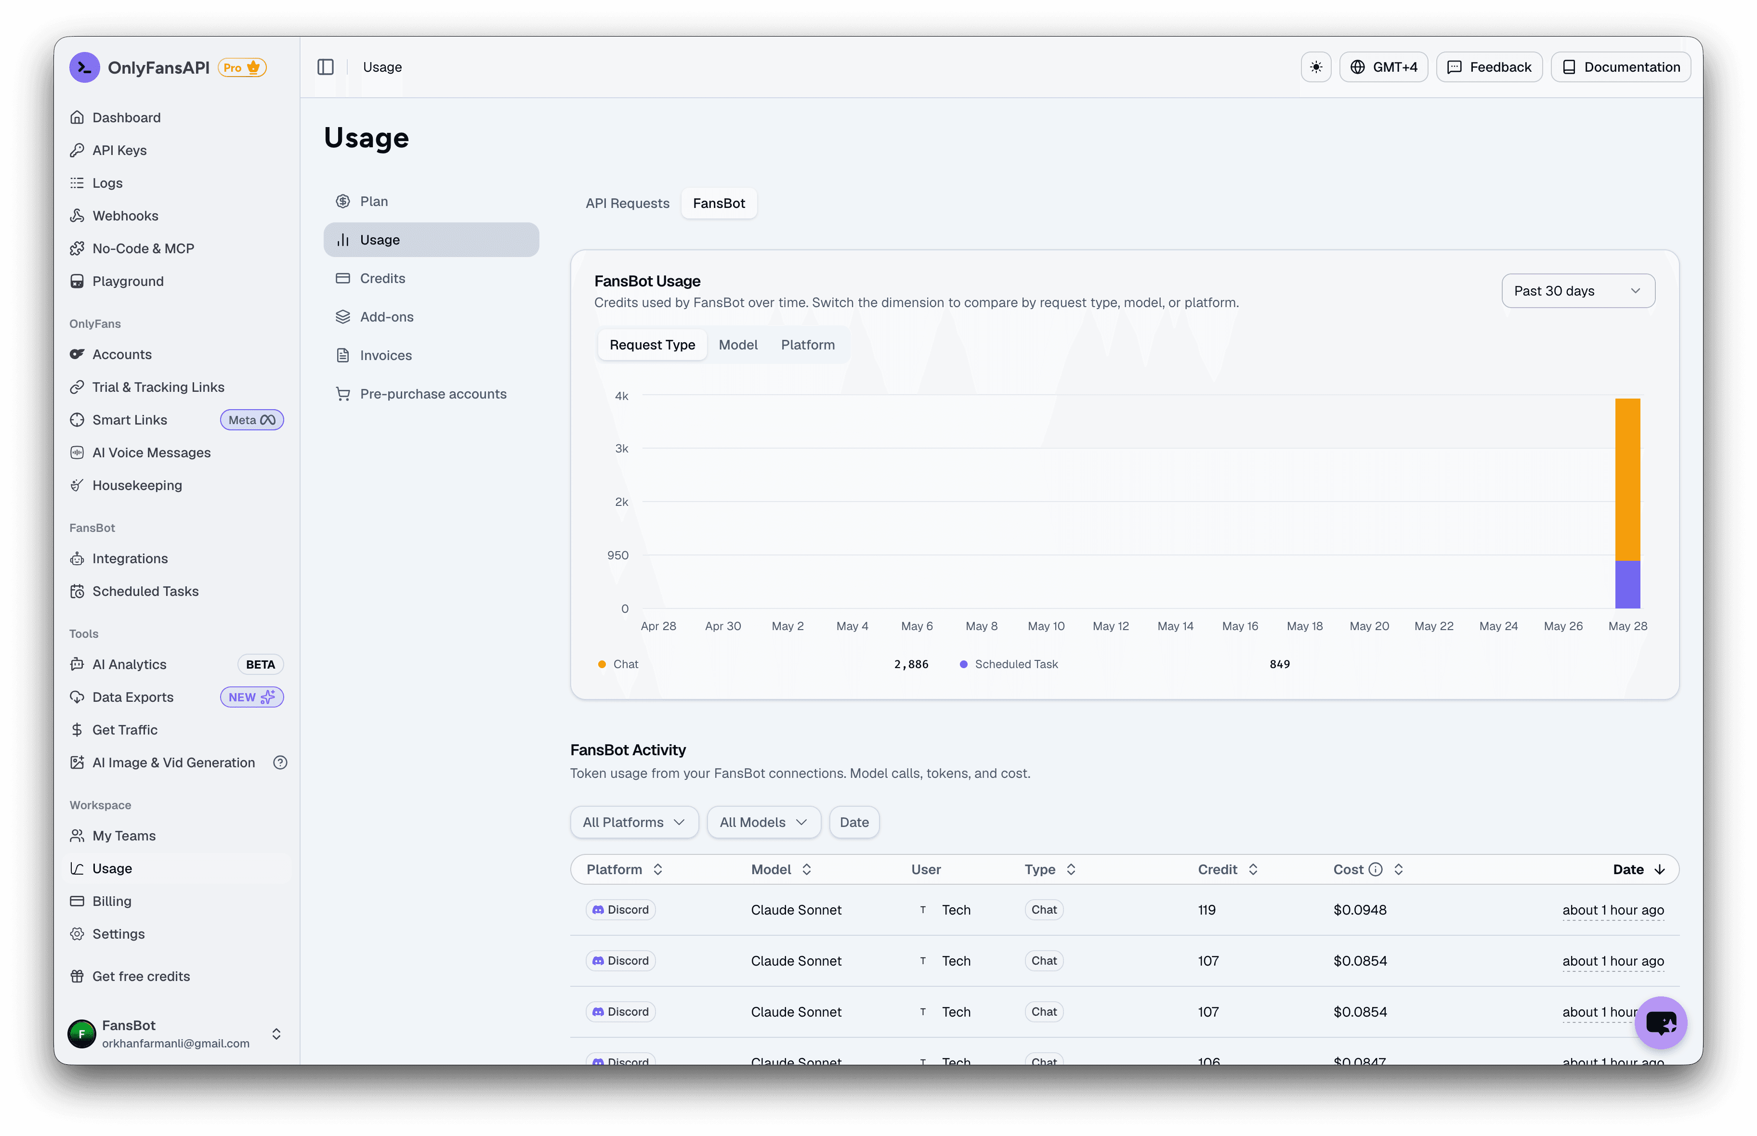
Task: Click the Data Exports icon
Action: click(x=77, y=697)
